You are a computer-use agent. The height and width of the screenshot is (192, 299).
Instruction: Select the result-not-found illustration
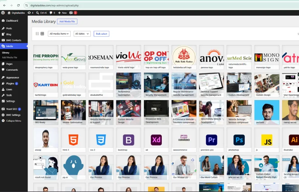point(46,167)
